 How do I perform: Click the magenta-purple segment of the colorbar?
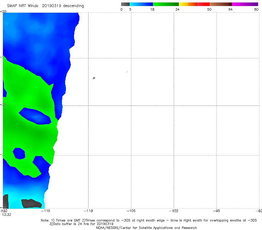point(245,4)
